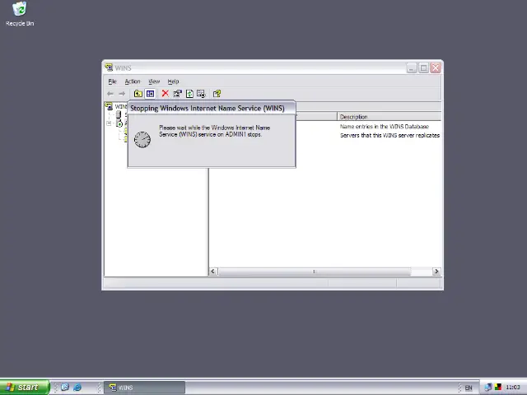Viewport: 527px width, 395px height.
Task: Open the Action menu
Action: (133, 81)
